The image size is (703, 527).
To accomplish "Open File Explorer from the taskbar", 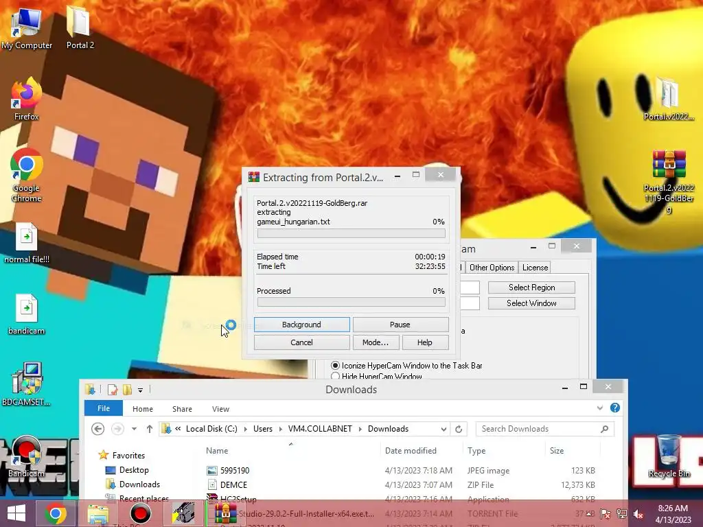I will click(97, 513).
